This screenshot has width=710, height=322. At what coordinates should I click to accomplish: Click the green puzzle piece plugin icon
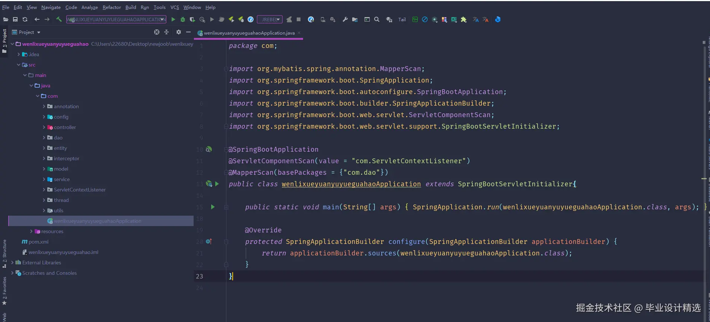pyautogui.click(x=464, y=19)
